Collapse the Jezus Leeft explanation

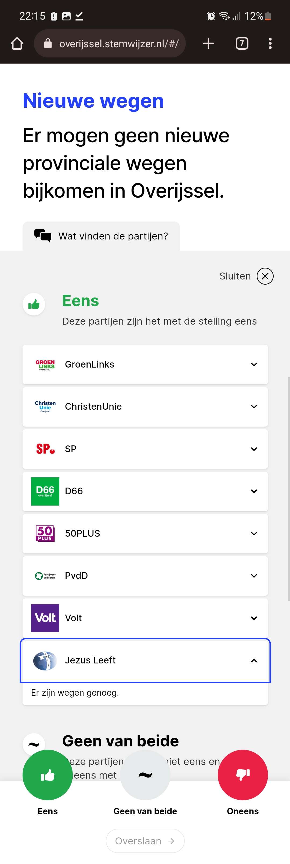coord(145,660)
